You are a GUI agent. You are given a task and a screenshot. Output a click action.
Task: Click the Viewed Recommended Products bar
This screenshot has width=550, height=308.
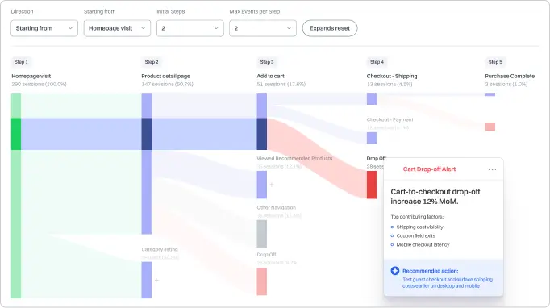pos(261,185)
